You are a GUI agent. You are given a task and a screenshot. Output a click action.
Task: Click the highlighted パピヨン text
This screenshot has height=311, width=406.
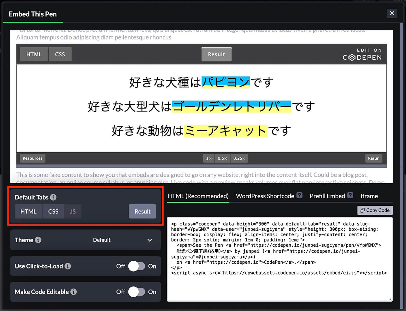226,82
